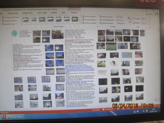Click the Ribbon Display Options icon

pyautogui.click(x=146, y=11)
